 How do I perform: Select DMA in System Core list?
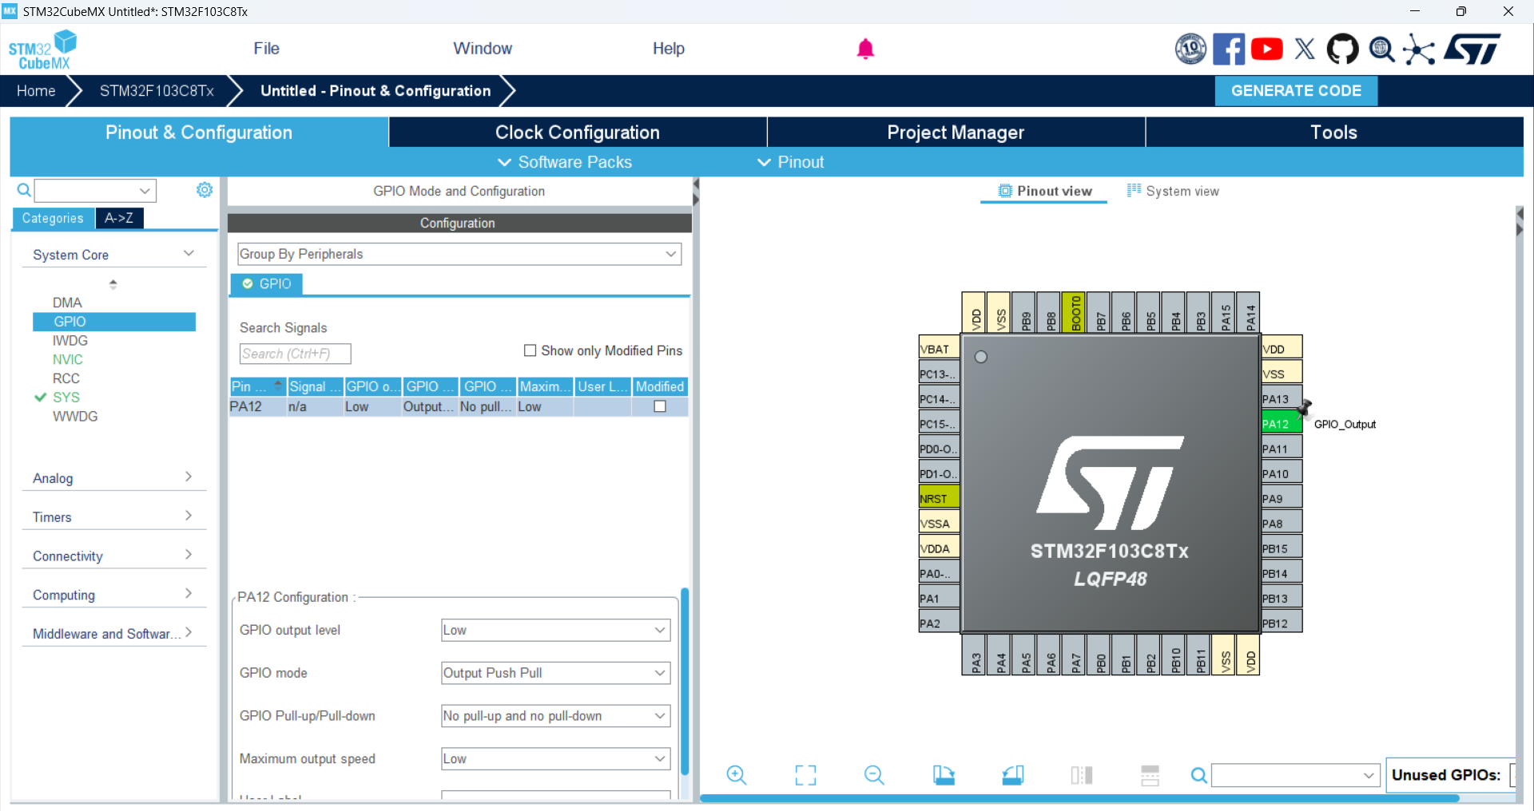[67, 303]
